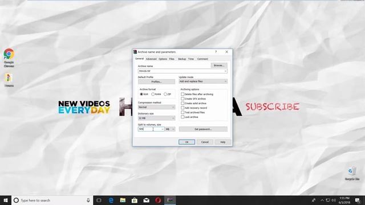The width and height of the screenshot is (365, 205).
Task: Open the Compression method dropdown
Action: pos(156,107)
